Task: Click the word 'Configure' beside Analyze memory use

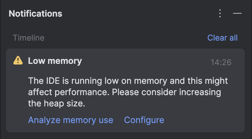Action: point(144,120)
